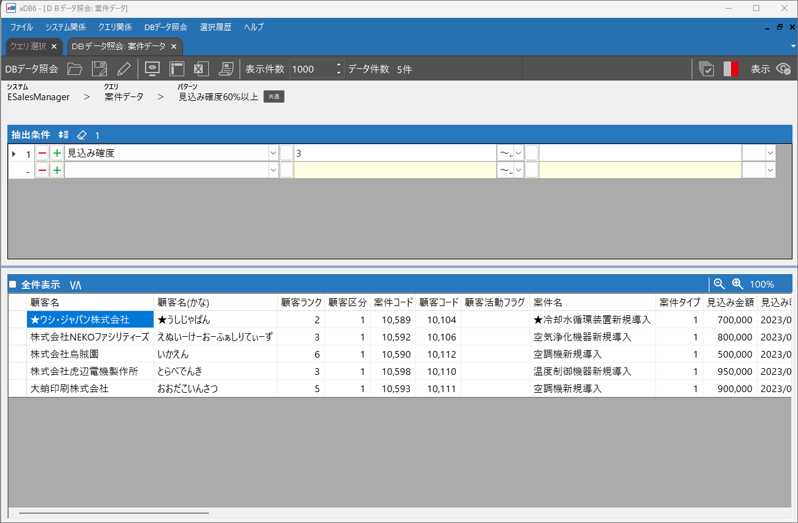Toggle checkbox after empty condition field dropdown
Image resolution: width=798 pixels, height=523 pixels.
[286, 170]
